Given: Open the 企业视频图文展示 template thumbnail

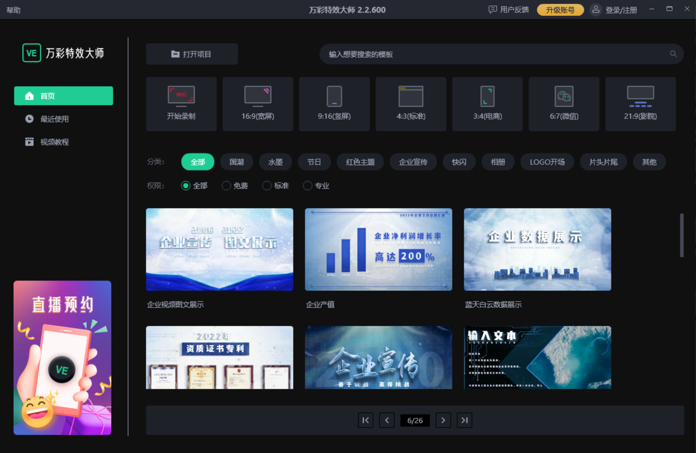Looking at the screenshot, I should pyautogui.click(x=219, y=249).
